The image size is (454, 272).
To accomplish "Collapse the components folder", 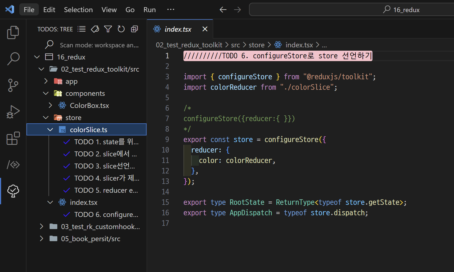I will coord(46,93).
